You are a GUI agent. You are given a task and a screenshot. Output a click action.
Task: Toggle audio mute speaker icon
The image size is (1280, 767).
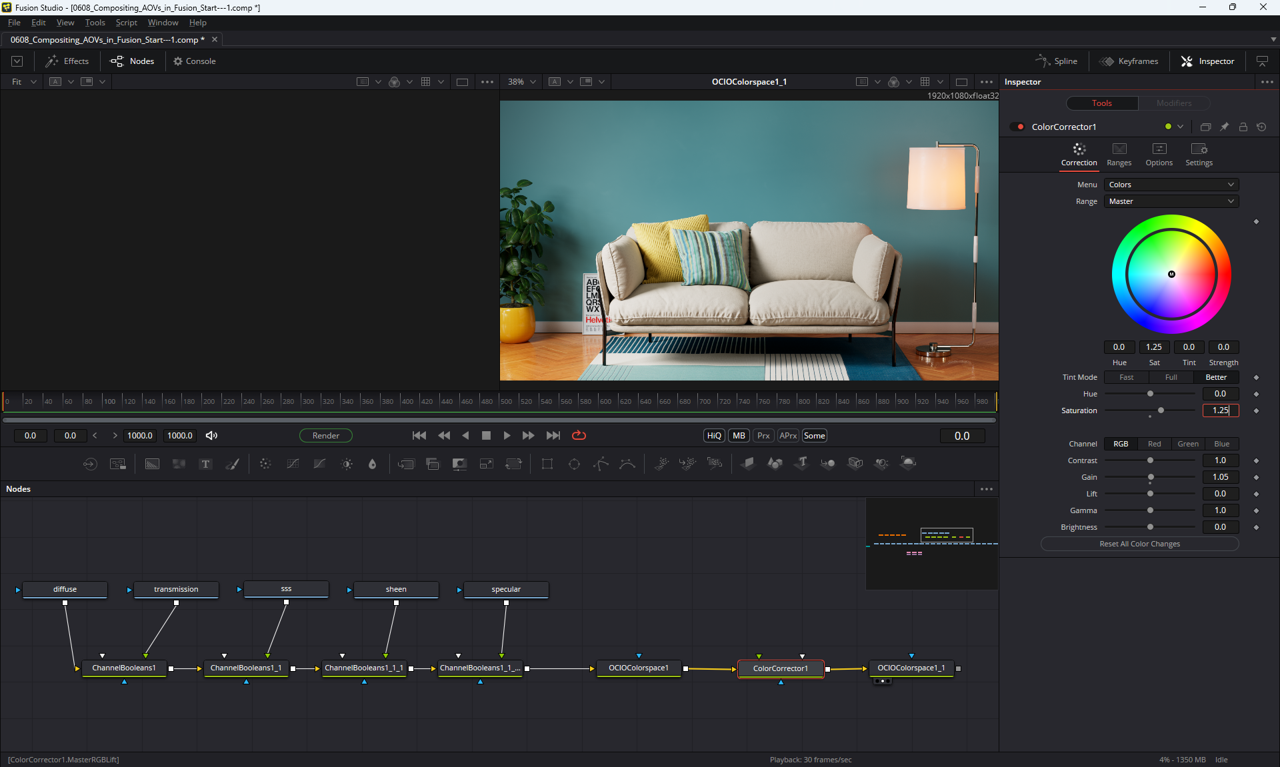point(211,435)
